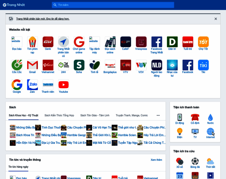Open the Dân trí icon in featured websites
Image resolution: width=226 pixels, height=179 pixels.
pos(172,42)
